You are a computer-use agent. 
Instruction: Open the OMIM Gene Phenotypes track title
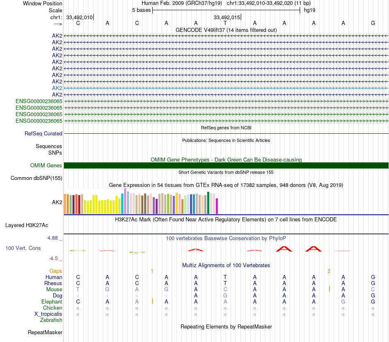pyautogui.click(x=226, y=160)
